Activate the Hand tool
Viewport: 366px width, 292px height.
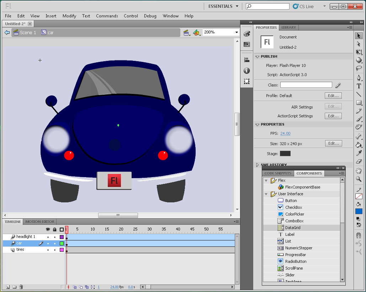pos(359,171)
